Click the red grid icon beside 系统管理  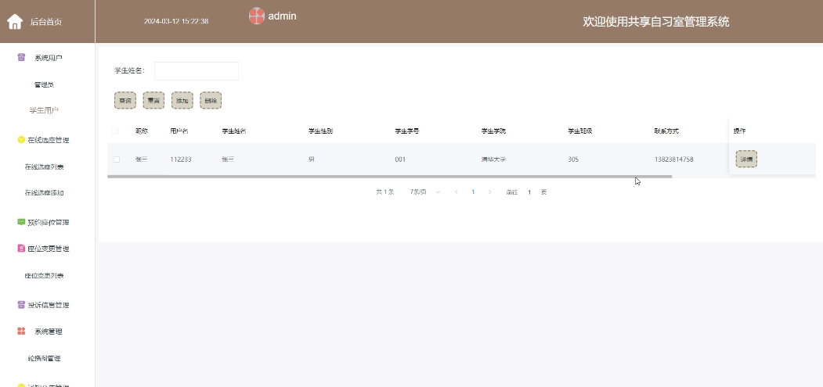pyautogui.click(x=21, y=331)
